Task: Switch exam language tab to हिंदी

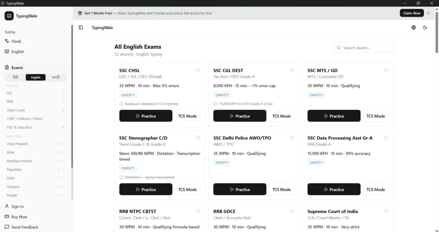Action: coord(15,77)
